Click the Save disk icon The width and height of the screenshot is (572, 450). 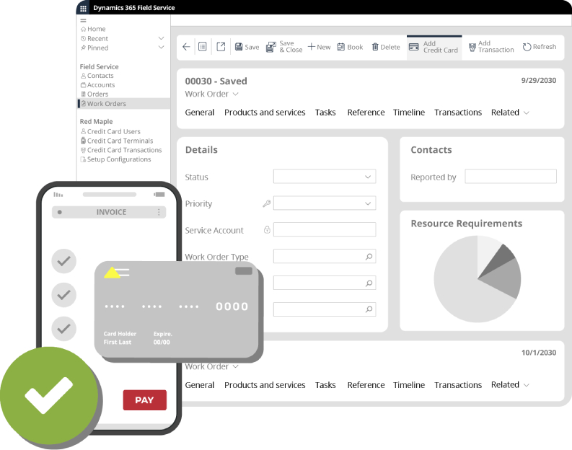tap(239, 47)
